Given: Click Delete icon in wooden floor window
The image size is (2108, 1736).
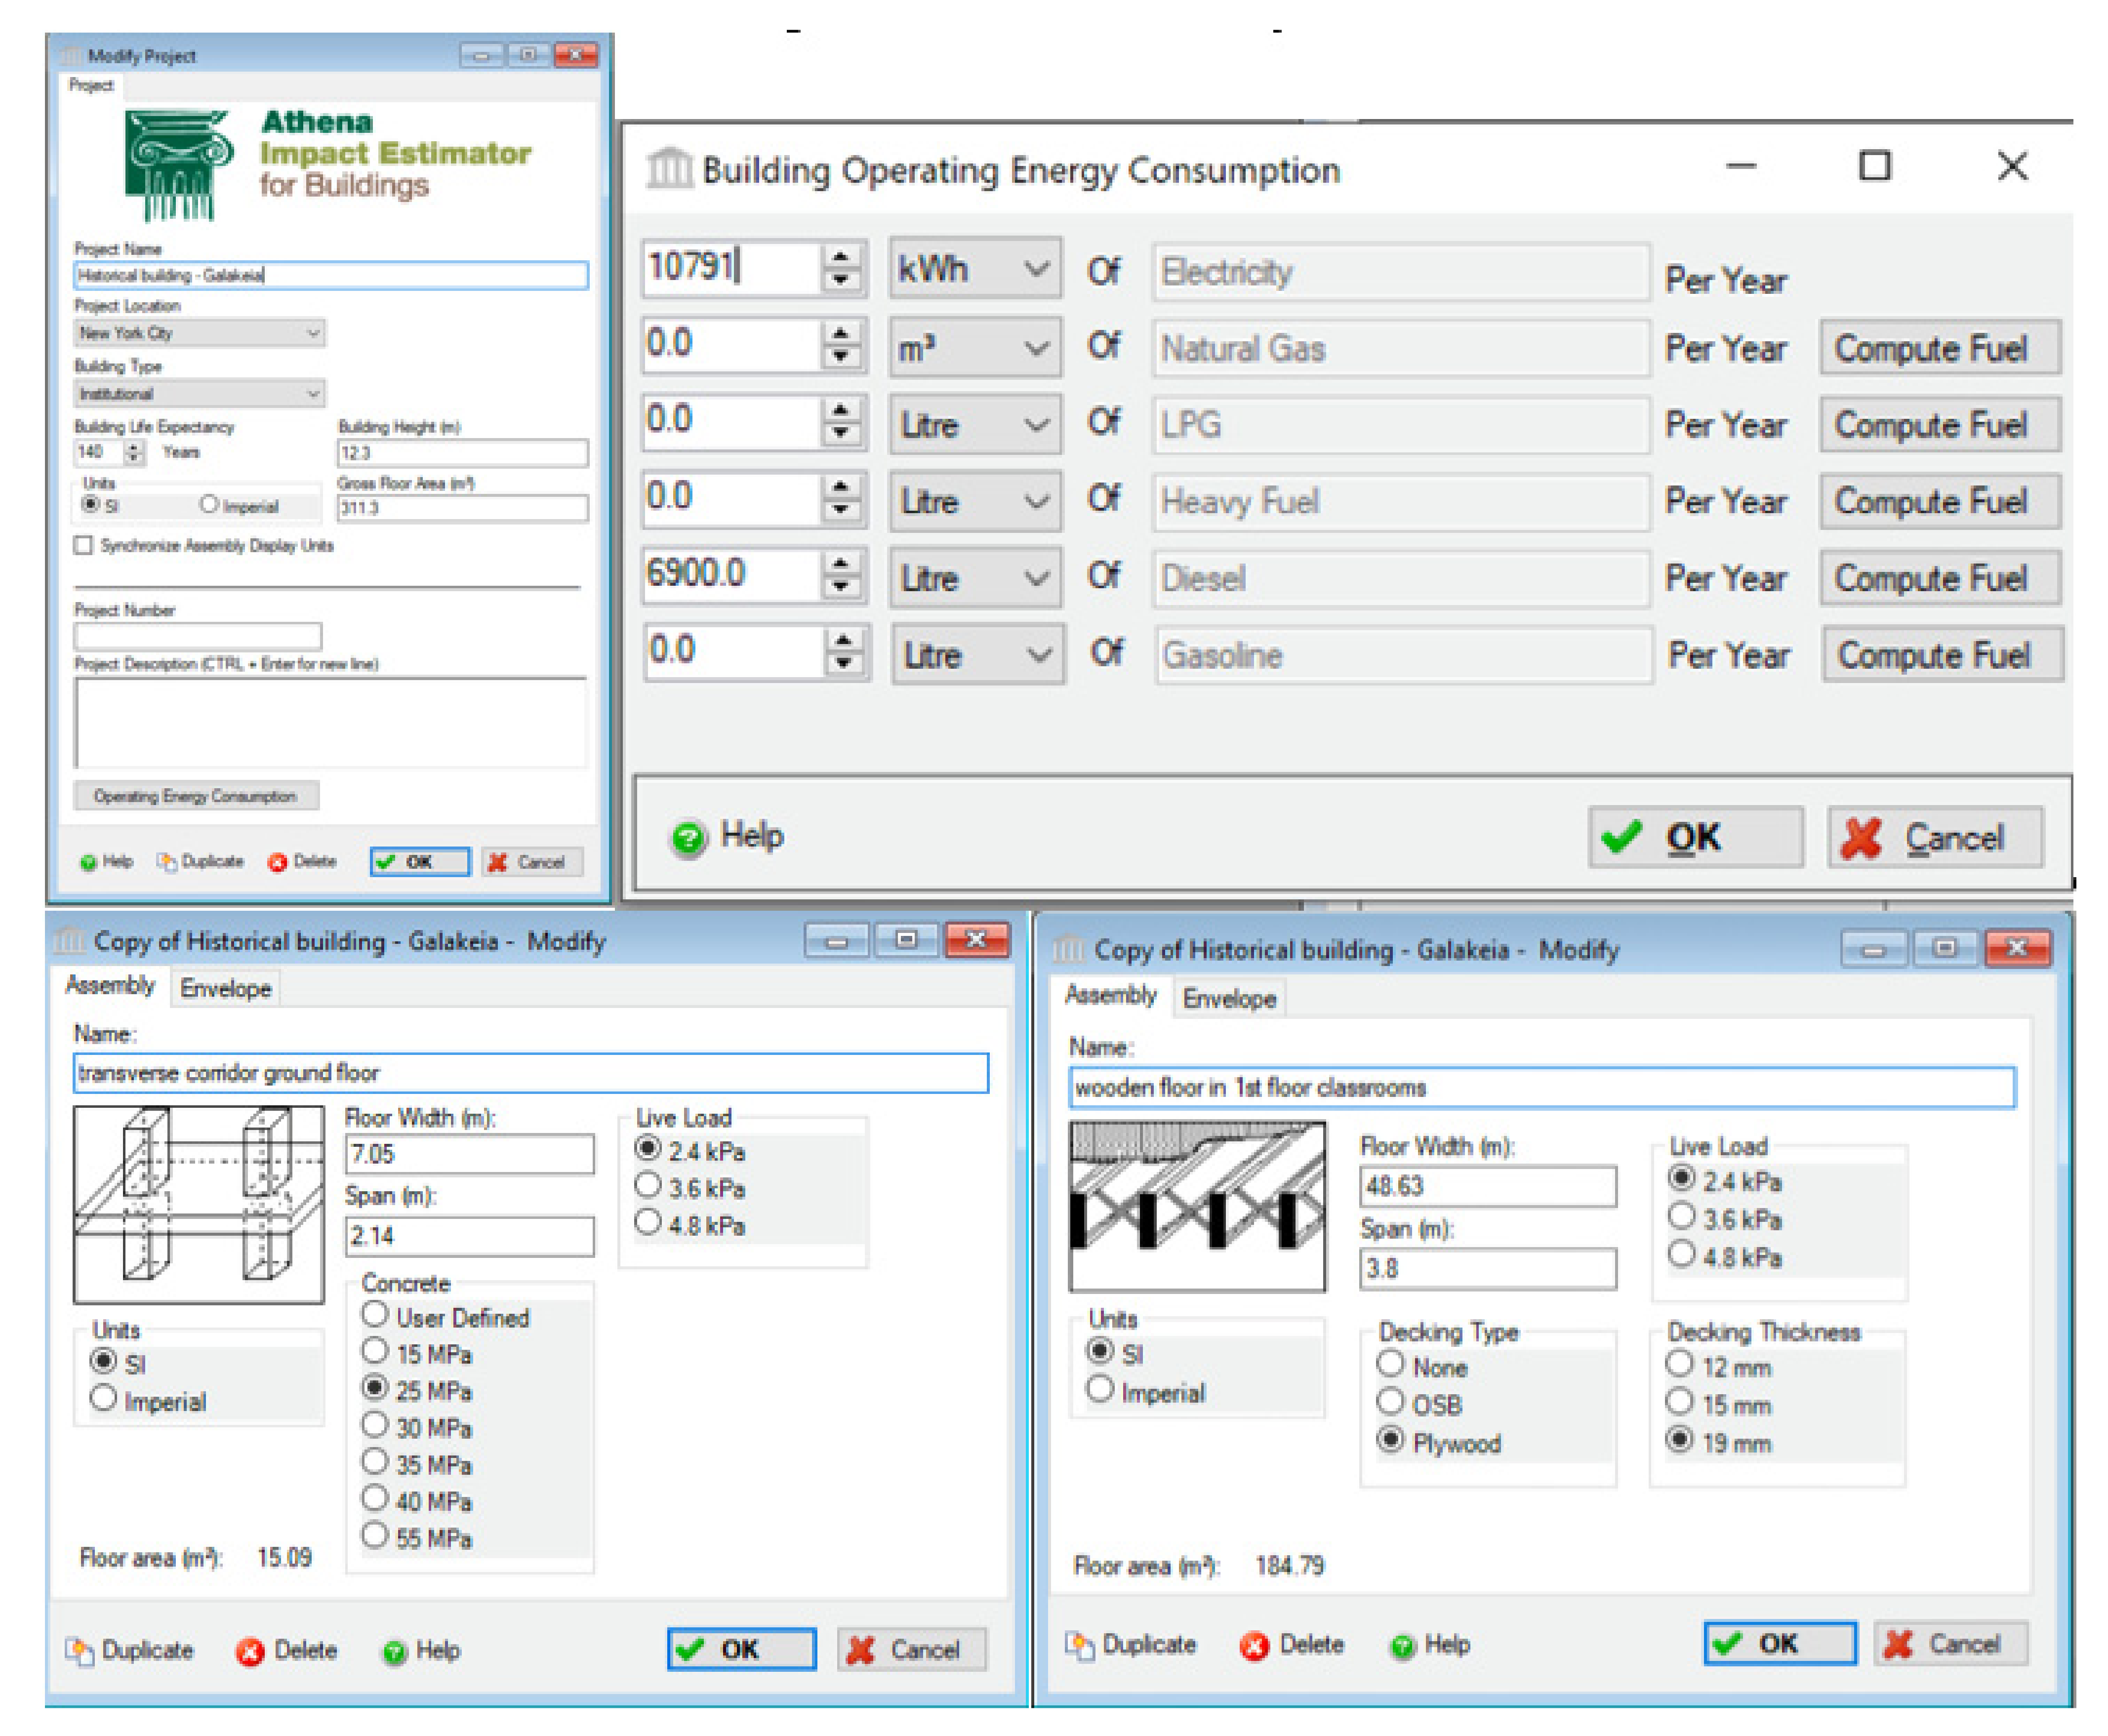Looking at the screenshot, I should (1254, 1645).
